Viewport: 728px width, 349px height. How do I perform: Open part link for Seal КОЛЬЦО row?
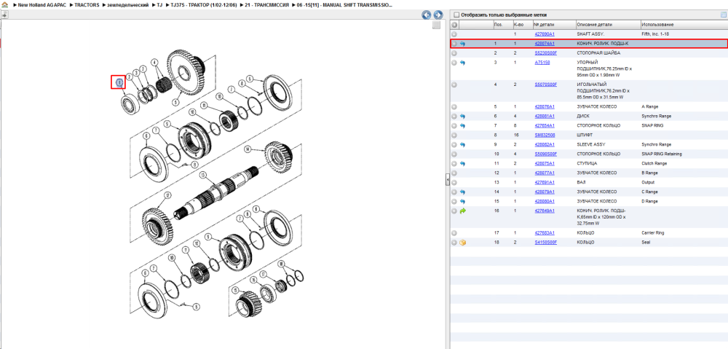(x=545, y=242)
